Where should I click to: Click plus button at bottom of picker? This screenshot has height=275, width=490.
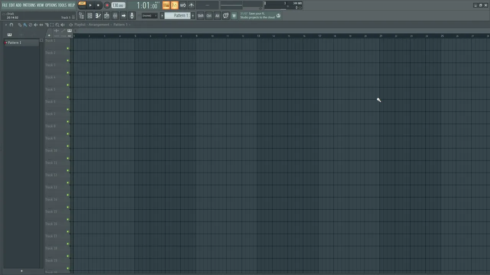(21, 271)
